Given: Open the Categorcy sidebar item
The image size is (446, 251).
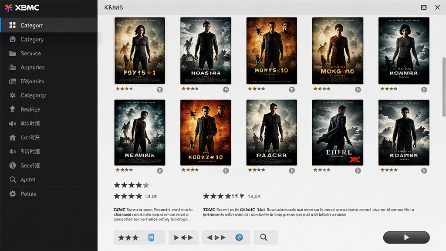Looking at the screenshot, I should 49,95.
